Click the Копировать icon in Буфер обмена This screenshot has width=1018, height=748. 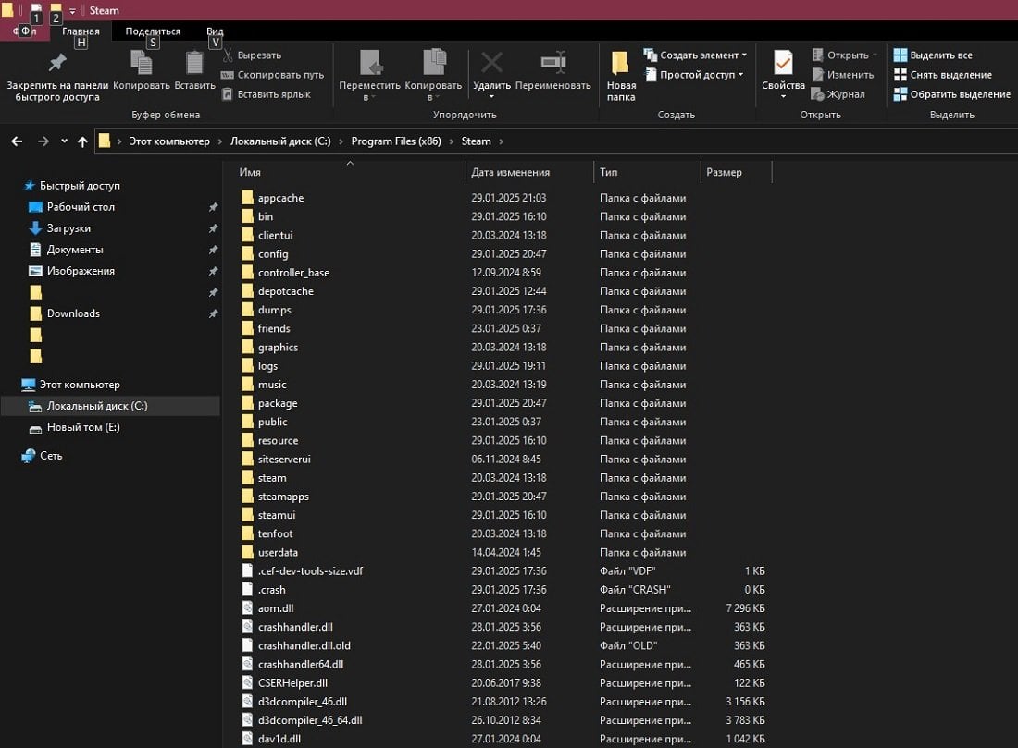[141, 63]
